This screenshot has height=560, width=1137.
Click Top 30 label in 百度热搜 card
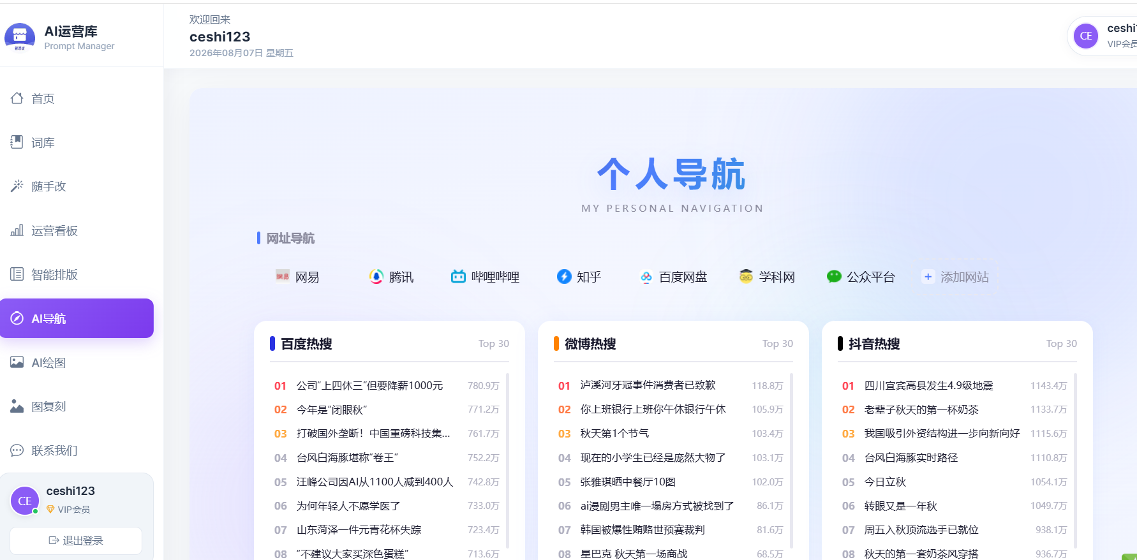(494, 344)
